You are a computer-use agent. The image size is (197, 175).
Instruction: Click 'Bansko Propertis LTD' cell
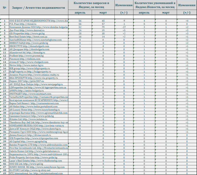(39, 145)
